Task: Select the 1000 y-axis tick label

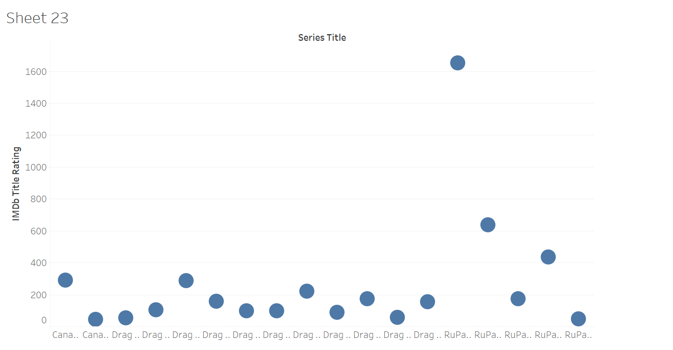Action: tap(36, 167)
